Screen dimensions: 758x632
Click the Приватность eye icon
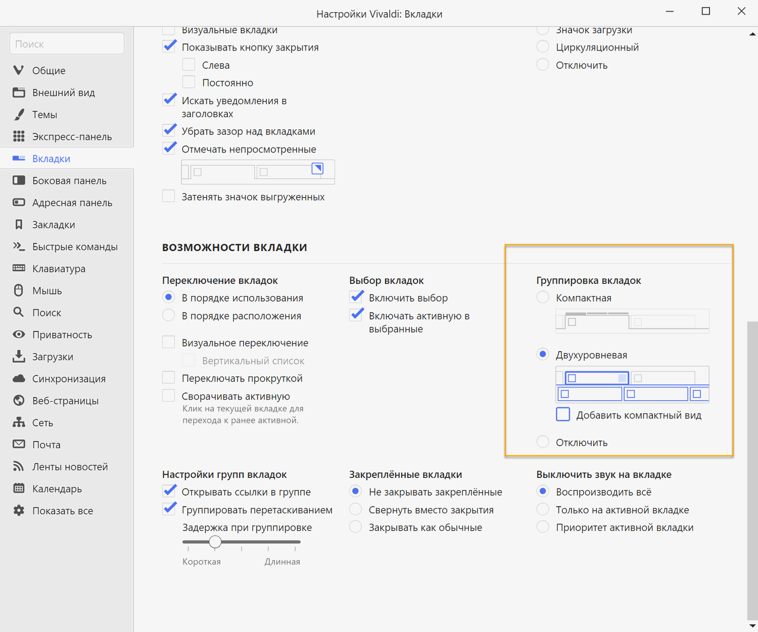point(19,334)
